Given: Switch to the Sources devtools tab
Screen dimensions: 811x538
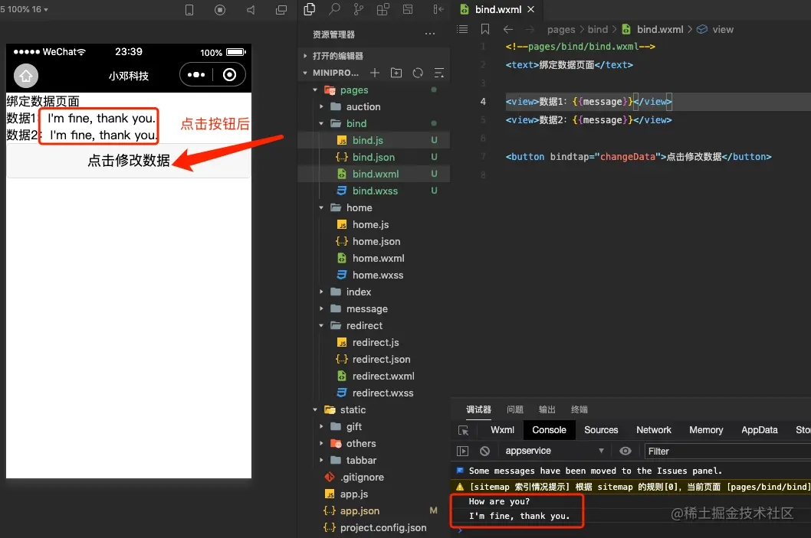Looking at the screenshot, I should [601, 430].
